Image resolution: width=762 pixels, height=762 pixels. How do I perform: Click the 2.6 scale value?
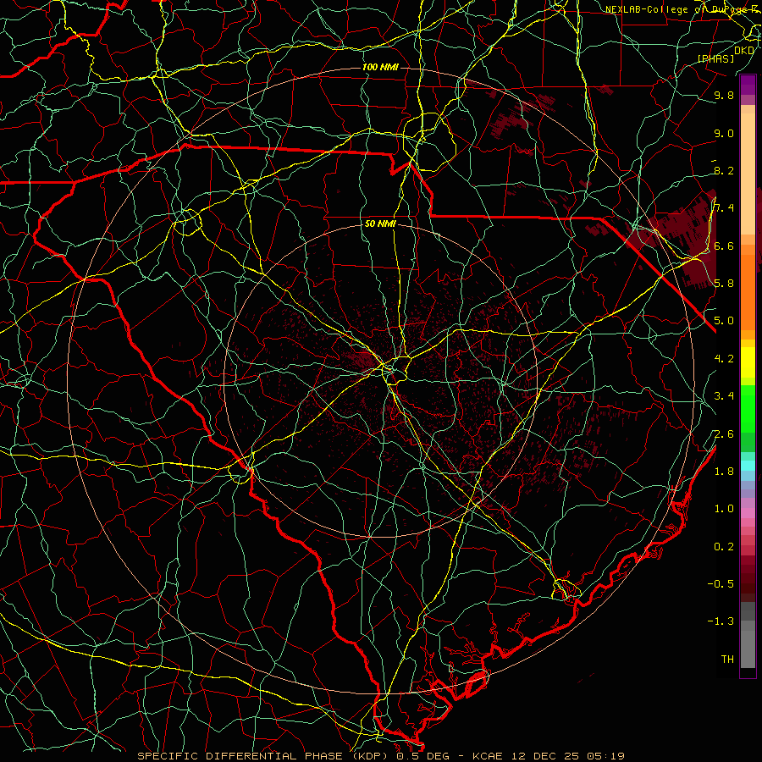724,434
